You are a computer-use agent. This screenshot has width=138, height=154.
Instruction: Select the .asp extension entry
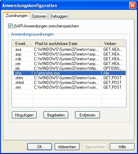(x=69, y=54)
